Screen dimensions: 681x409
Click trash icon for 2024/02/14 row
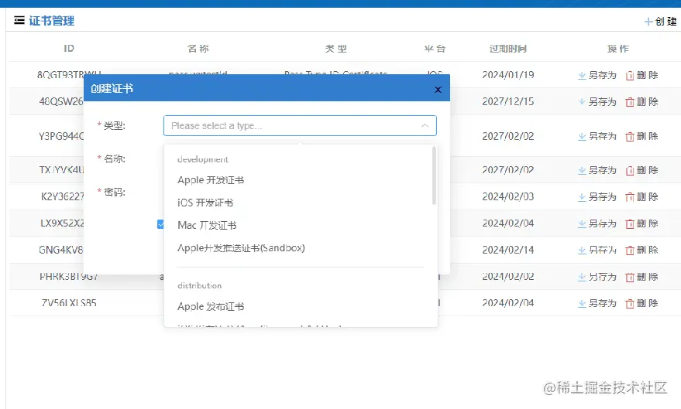(630, 250)
